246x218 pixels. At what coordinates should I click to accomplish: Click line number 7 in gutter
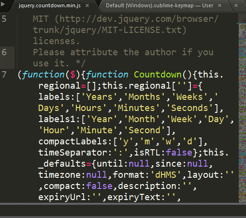(4, 75)
